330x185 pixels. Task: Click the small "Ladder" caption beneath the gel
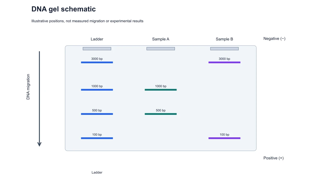click(x=97, y=172)
